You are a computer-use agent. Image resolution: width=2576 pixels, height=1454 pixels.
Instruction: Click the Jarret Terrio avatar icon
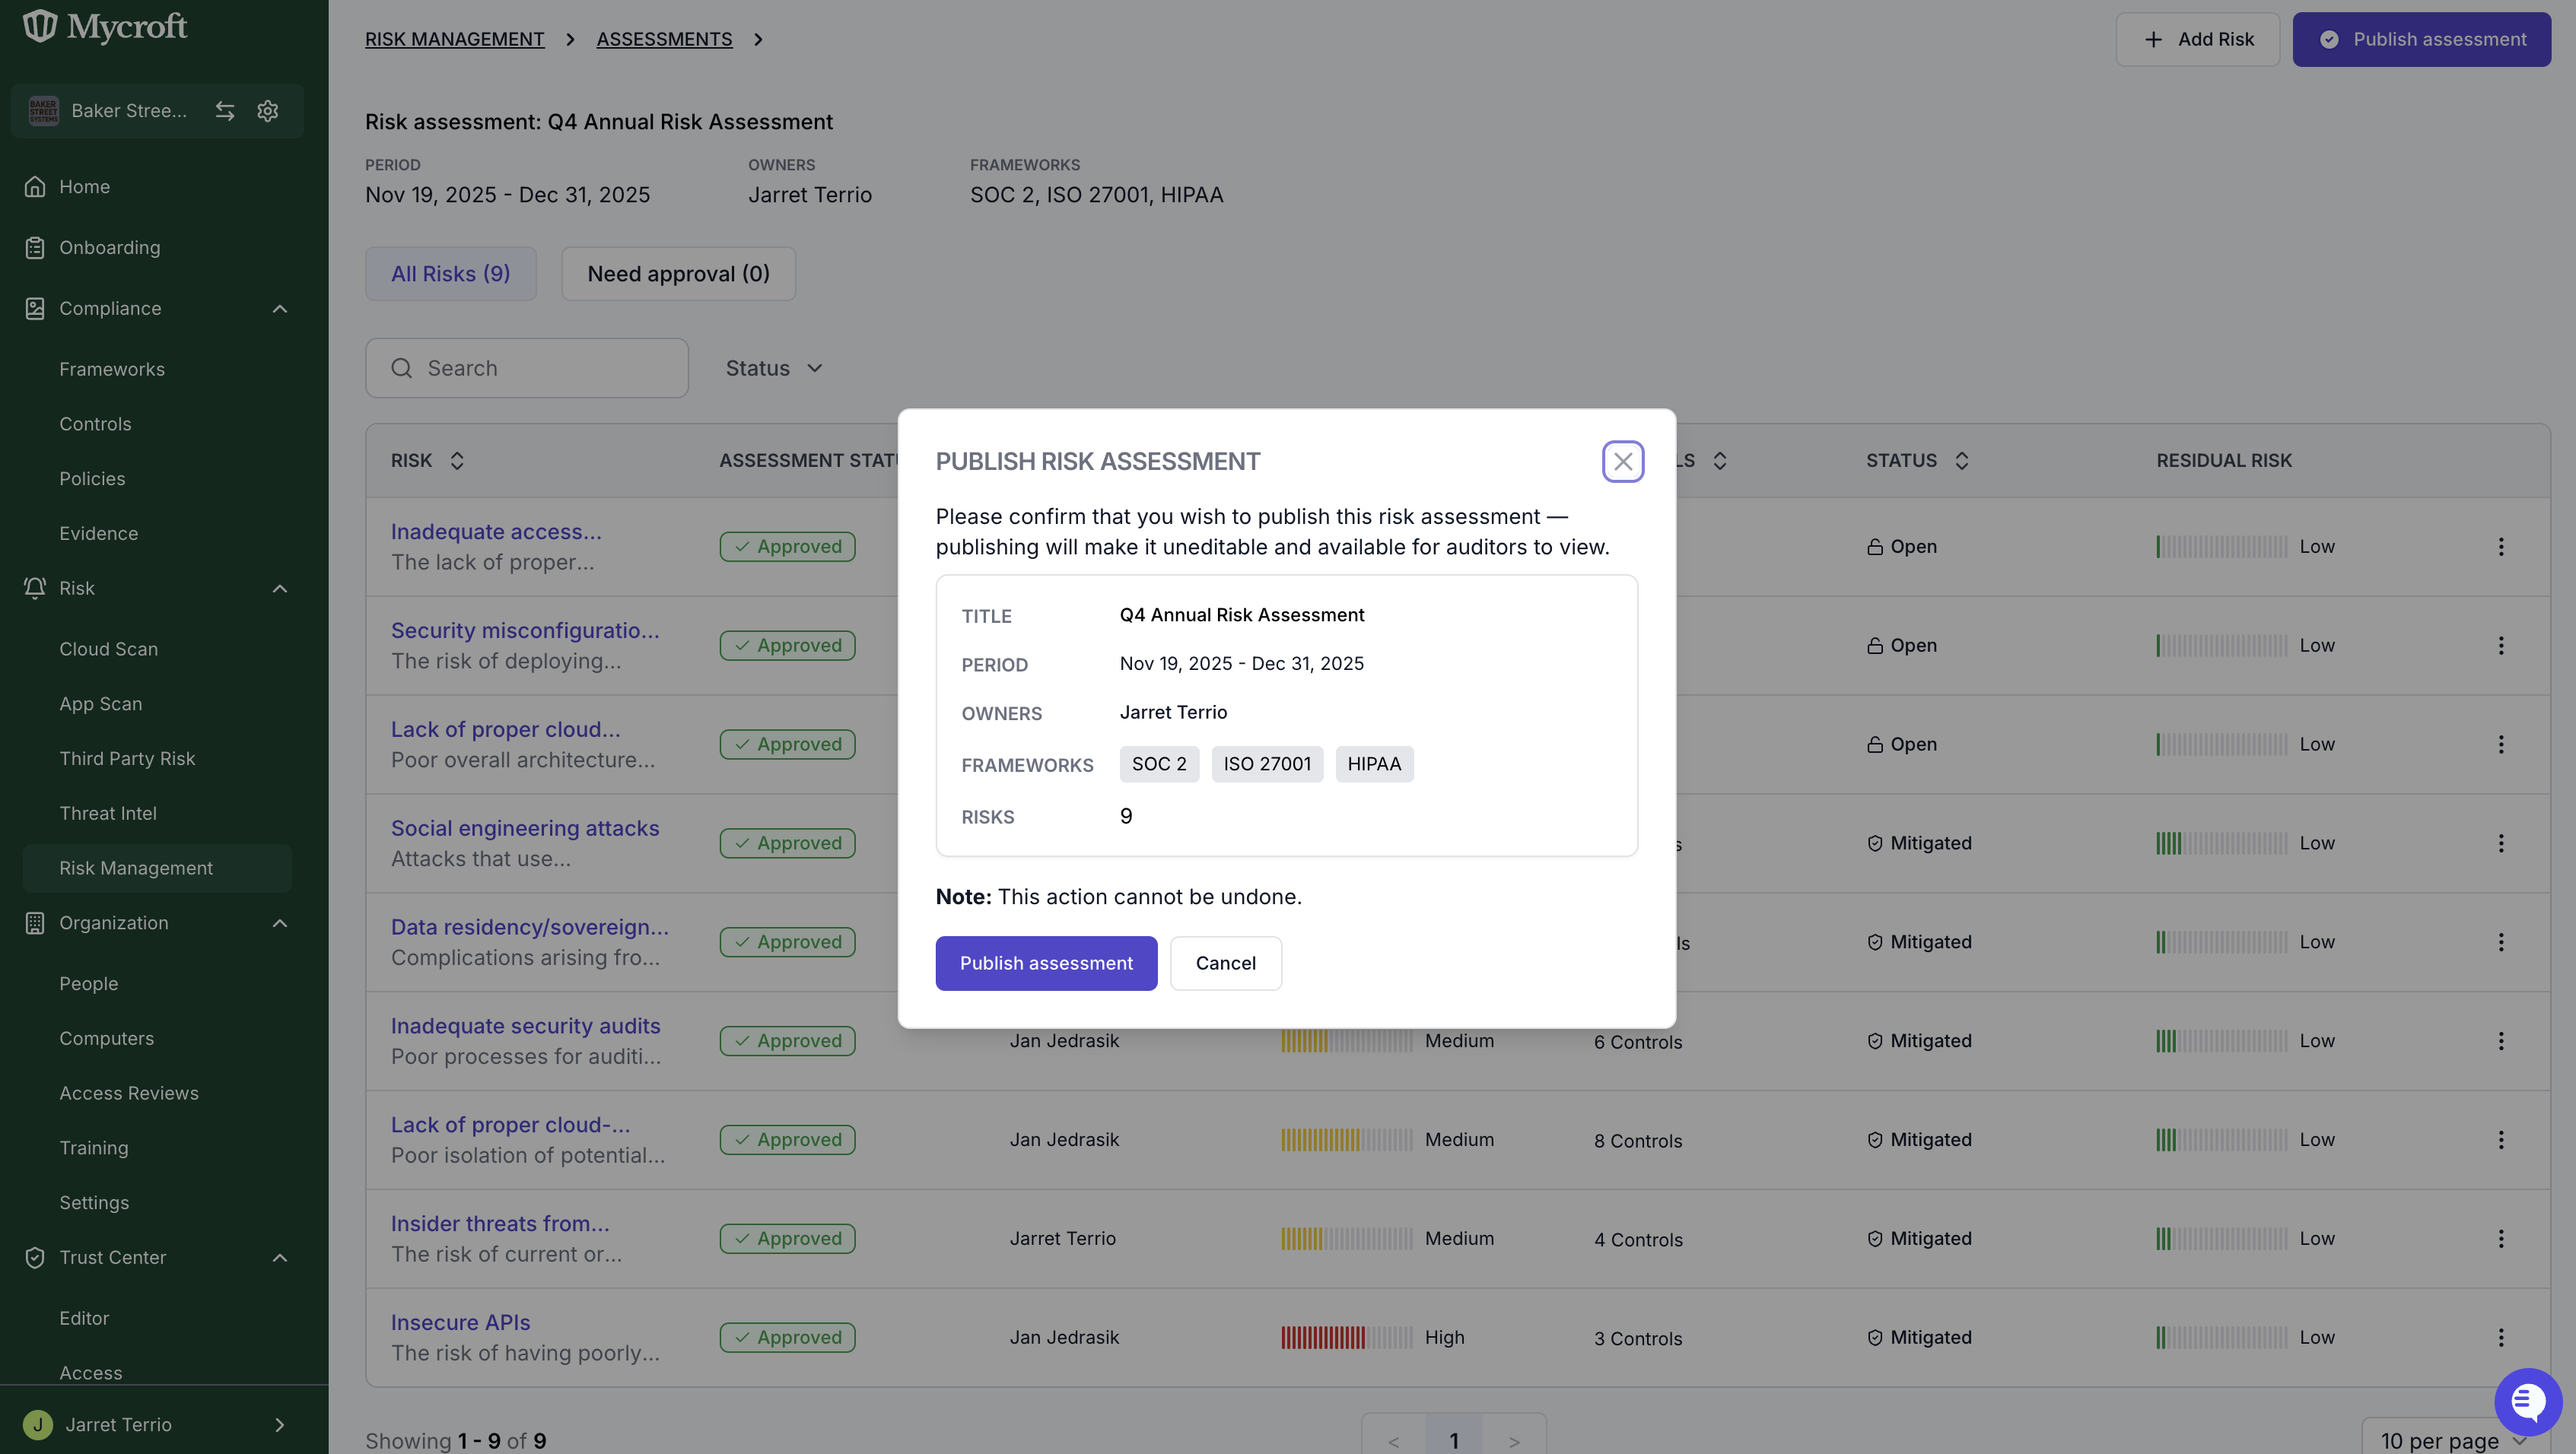pos(38,1425)
